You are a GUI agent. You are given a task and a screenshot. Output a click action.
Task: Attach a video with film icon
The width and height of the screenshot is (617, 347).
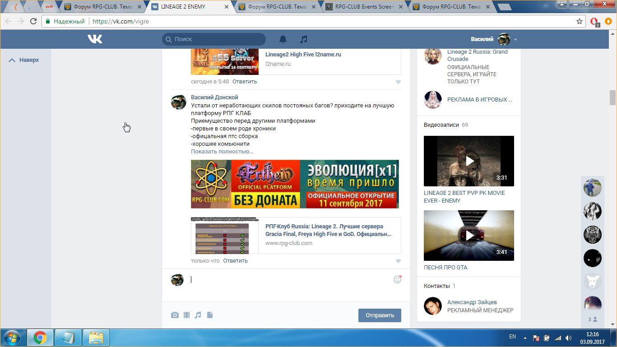[186, 315]
